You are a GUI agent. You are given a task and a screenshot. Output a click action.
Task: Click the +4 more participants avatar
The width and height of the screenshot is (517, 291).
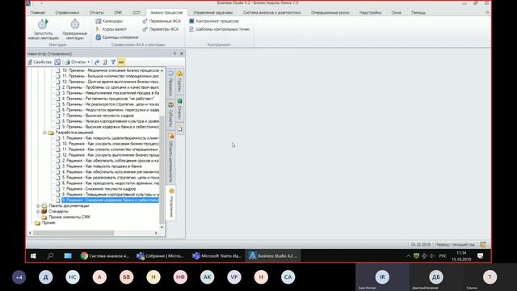[19, 277]
